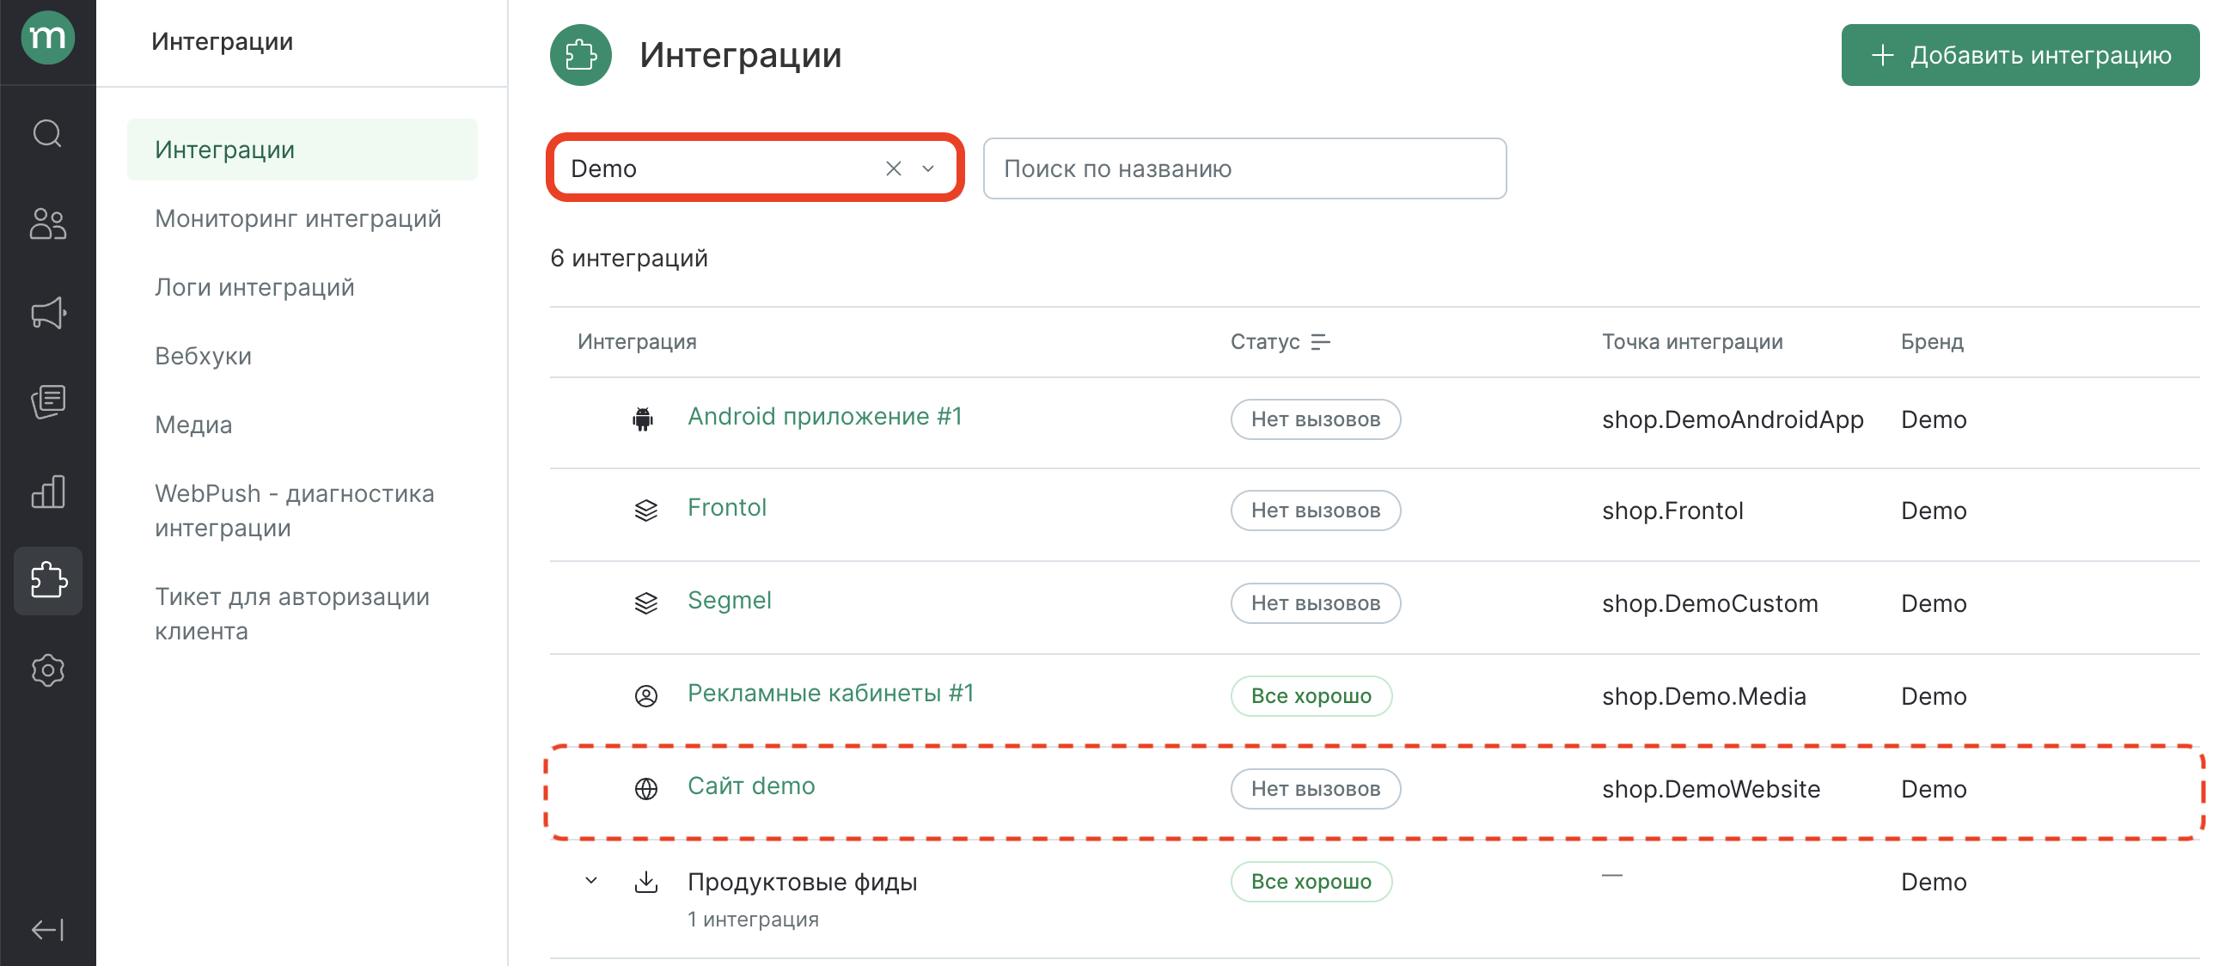
Task: Click the Все хорошо status badge for Рекламные кабинеты #1
Action: pyautogui.click(x=1311, y=695)
